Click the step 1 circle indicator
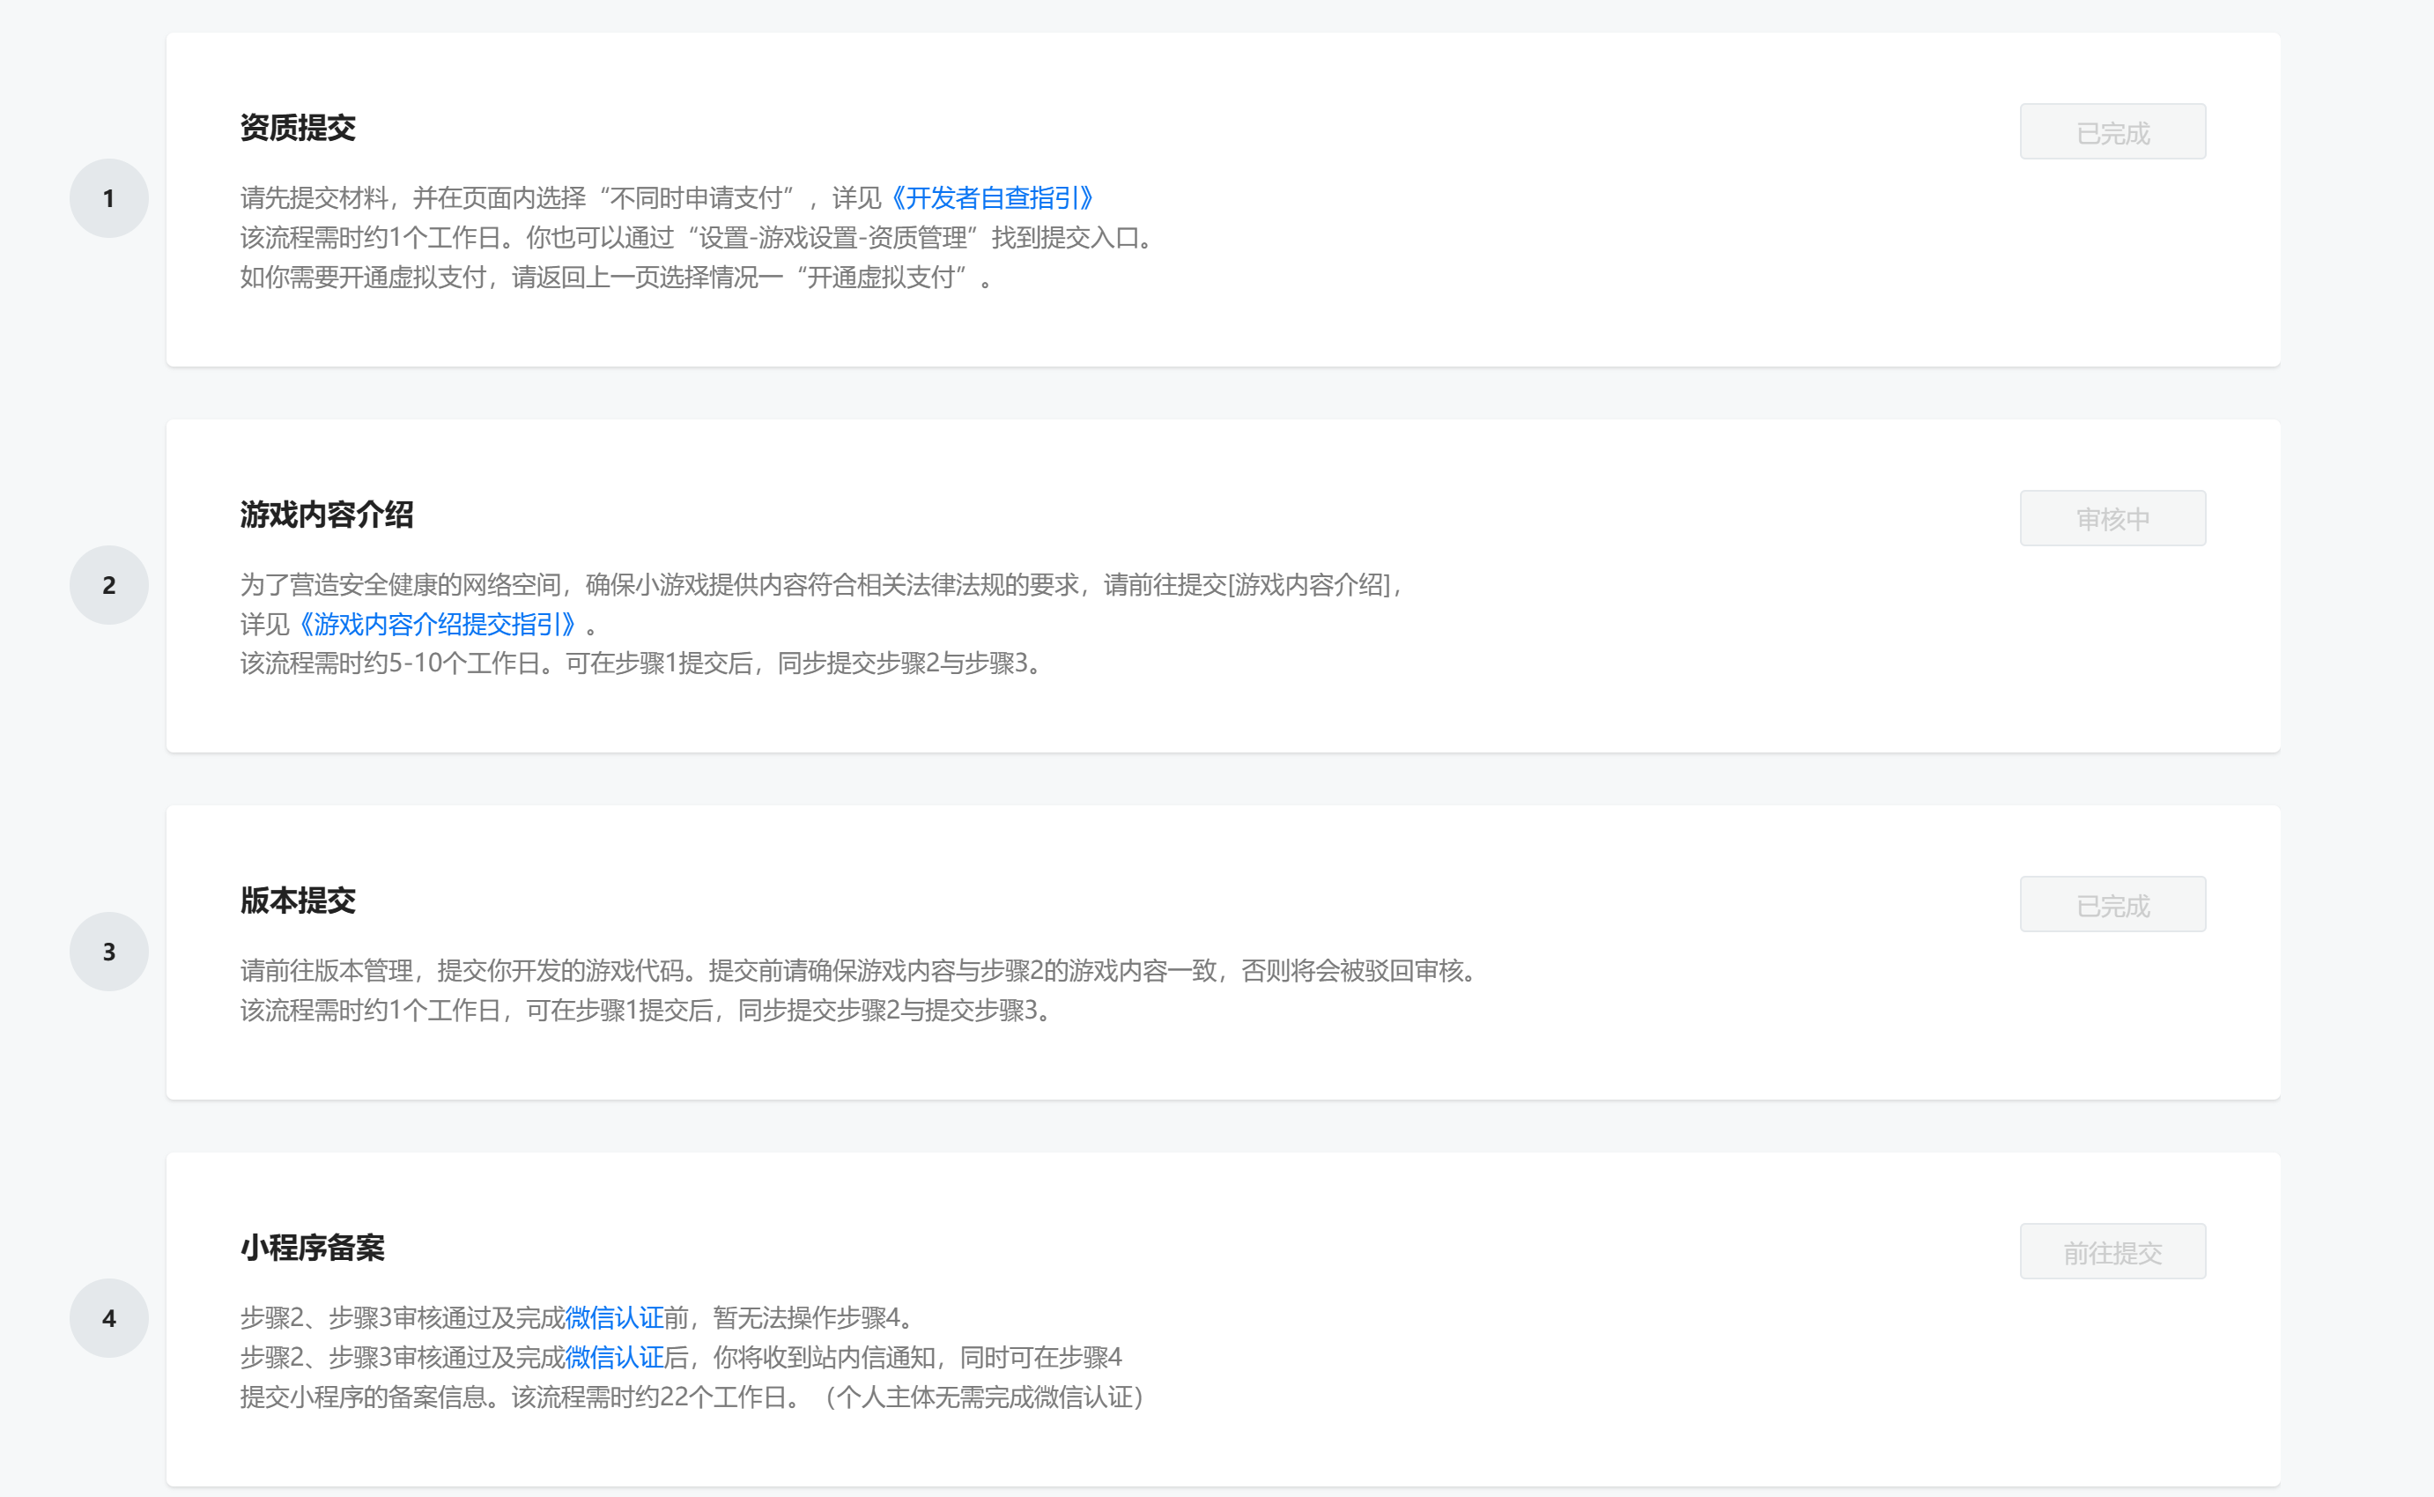 click(x=109, y=198)
